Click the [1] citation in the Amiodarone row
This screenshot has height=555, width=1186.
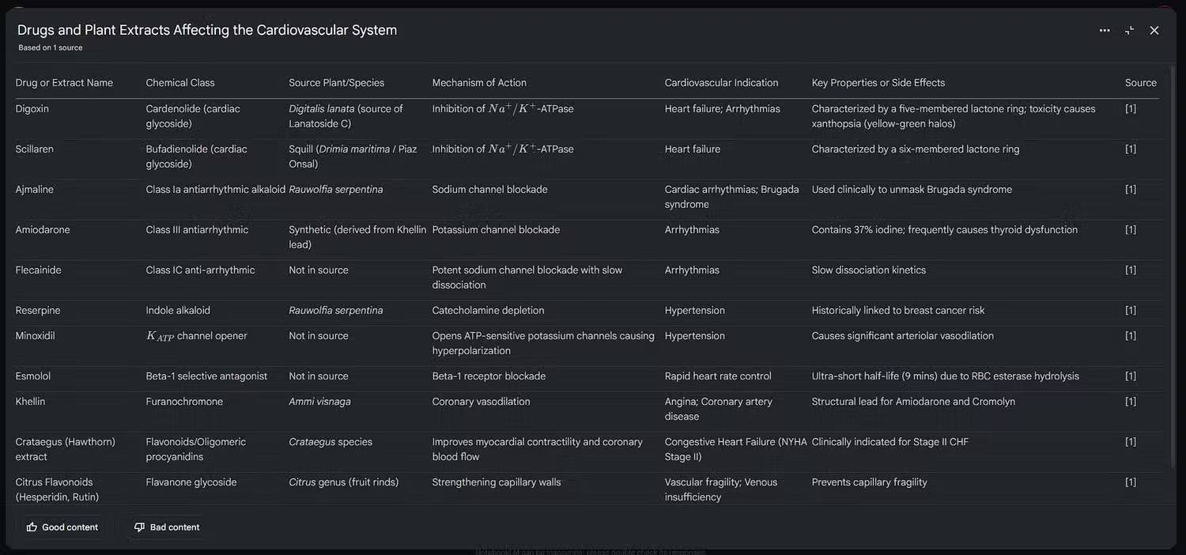pyautogui.click(x=1131, y=229)
